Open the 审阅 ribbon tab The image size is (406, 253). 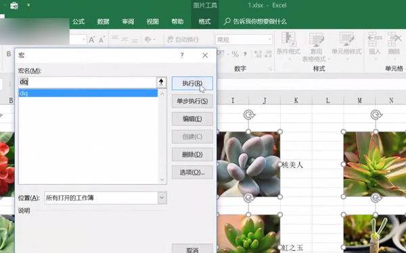click(x=128, y=22)
